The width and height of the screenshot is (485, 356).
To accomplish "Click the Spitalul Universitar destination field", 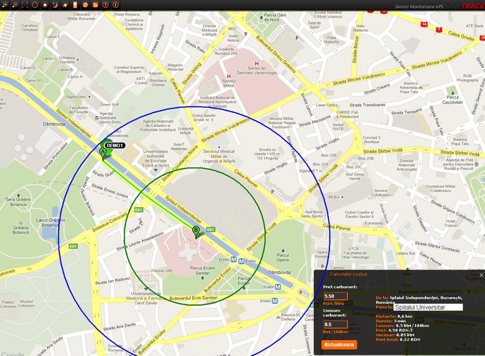I will pos(428,307).
